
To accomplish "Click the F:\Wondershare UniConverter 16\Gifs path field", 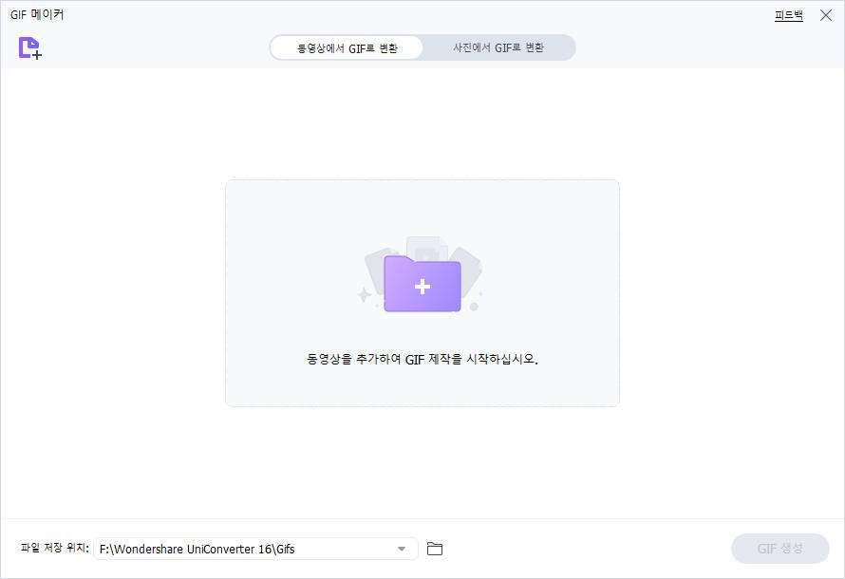I will pyautogui.click(x=255, y=549).
